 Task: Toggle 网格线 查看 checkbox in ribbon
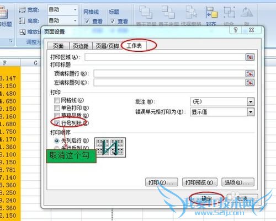87,21
